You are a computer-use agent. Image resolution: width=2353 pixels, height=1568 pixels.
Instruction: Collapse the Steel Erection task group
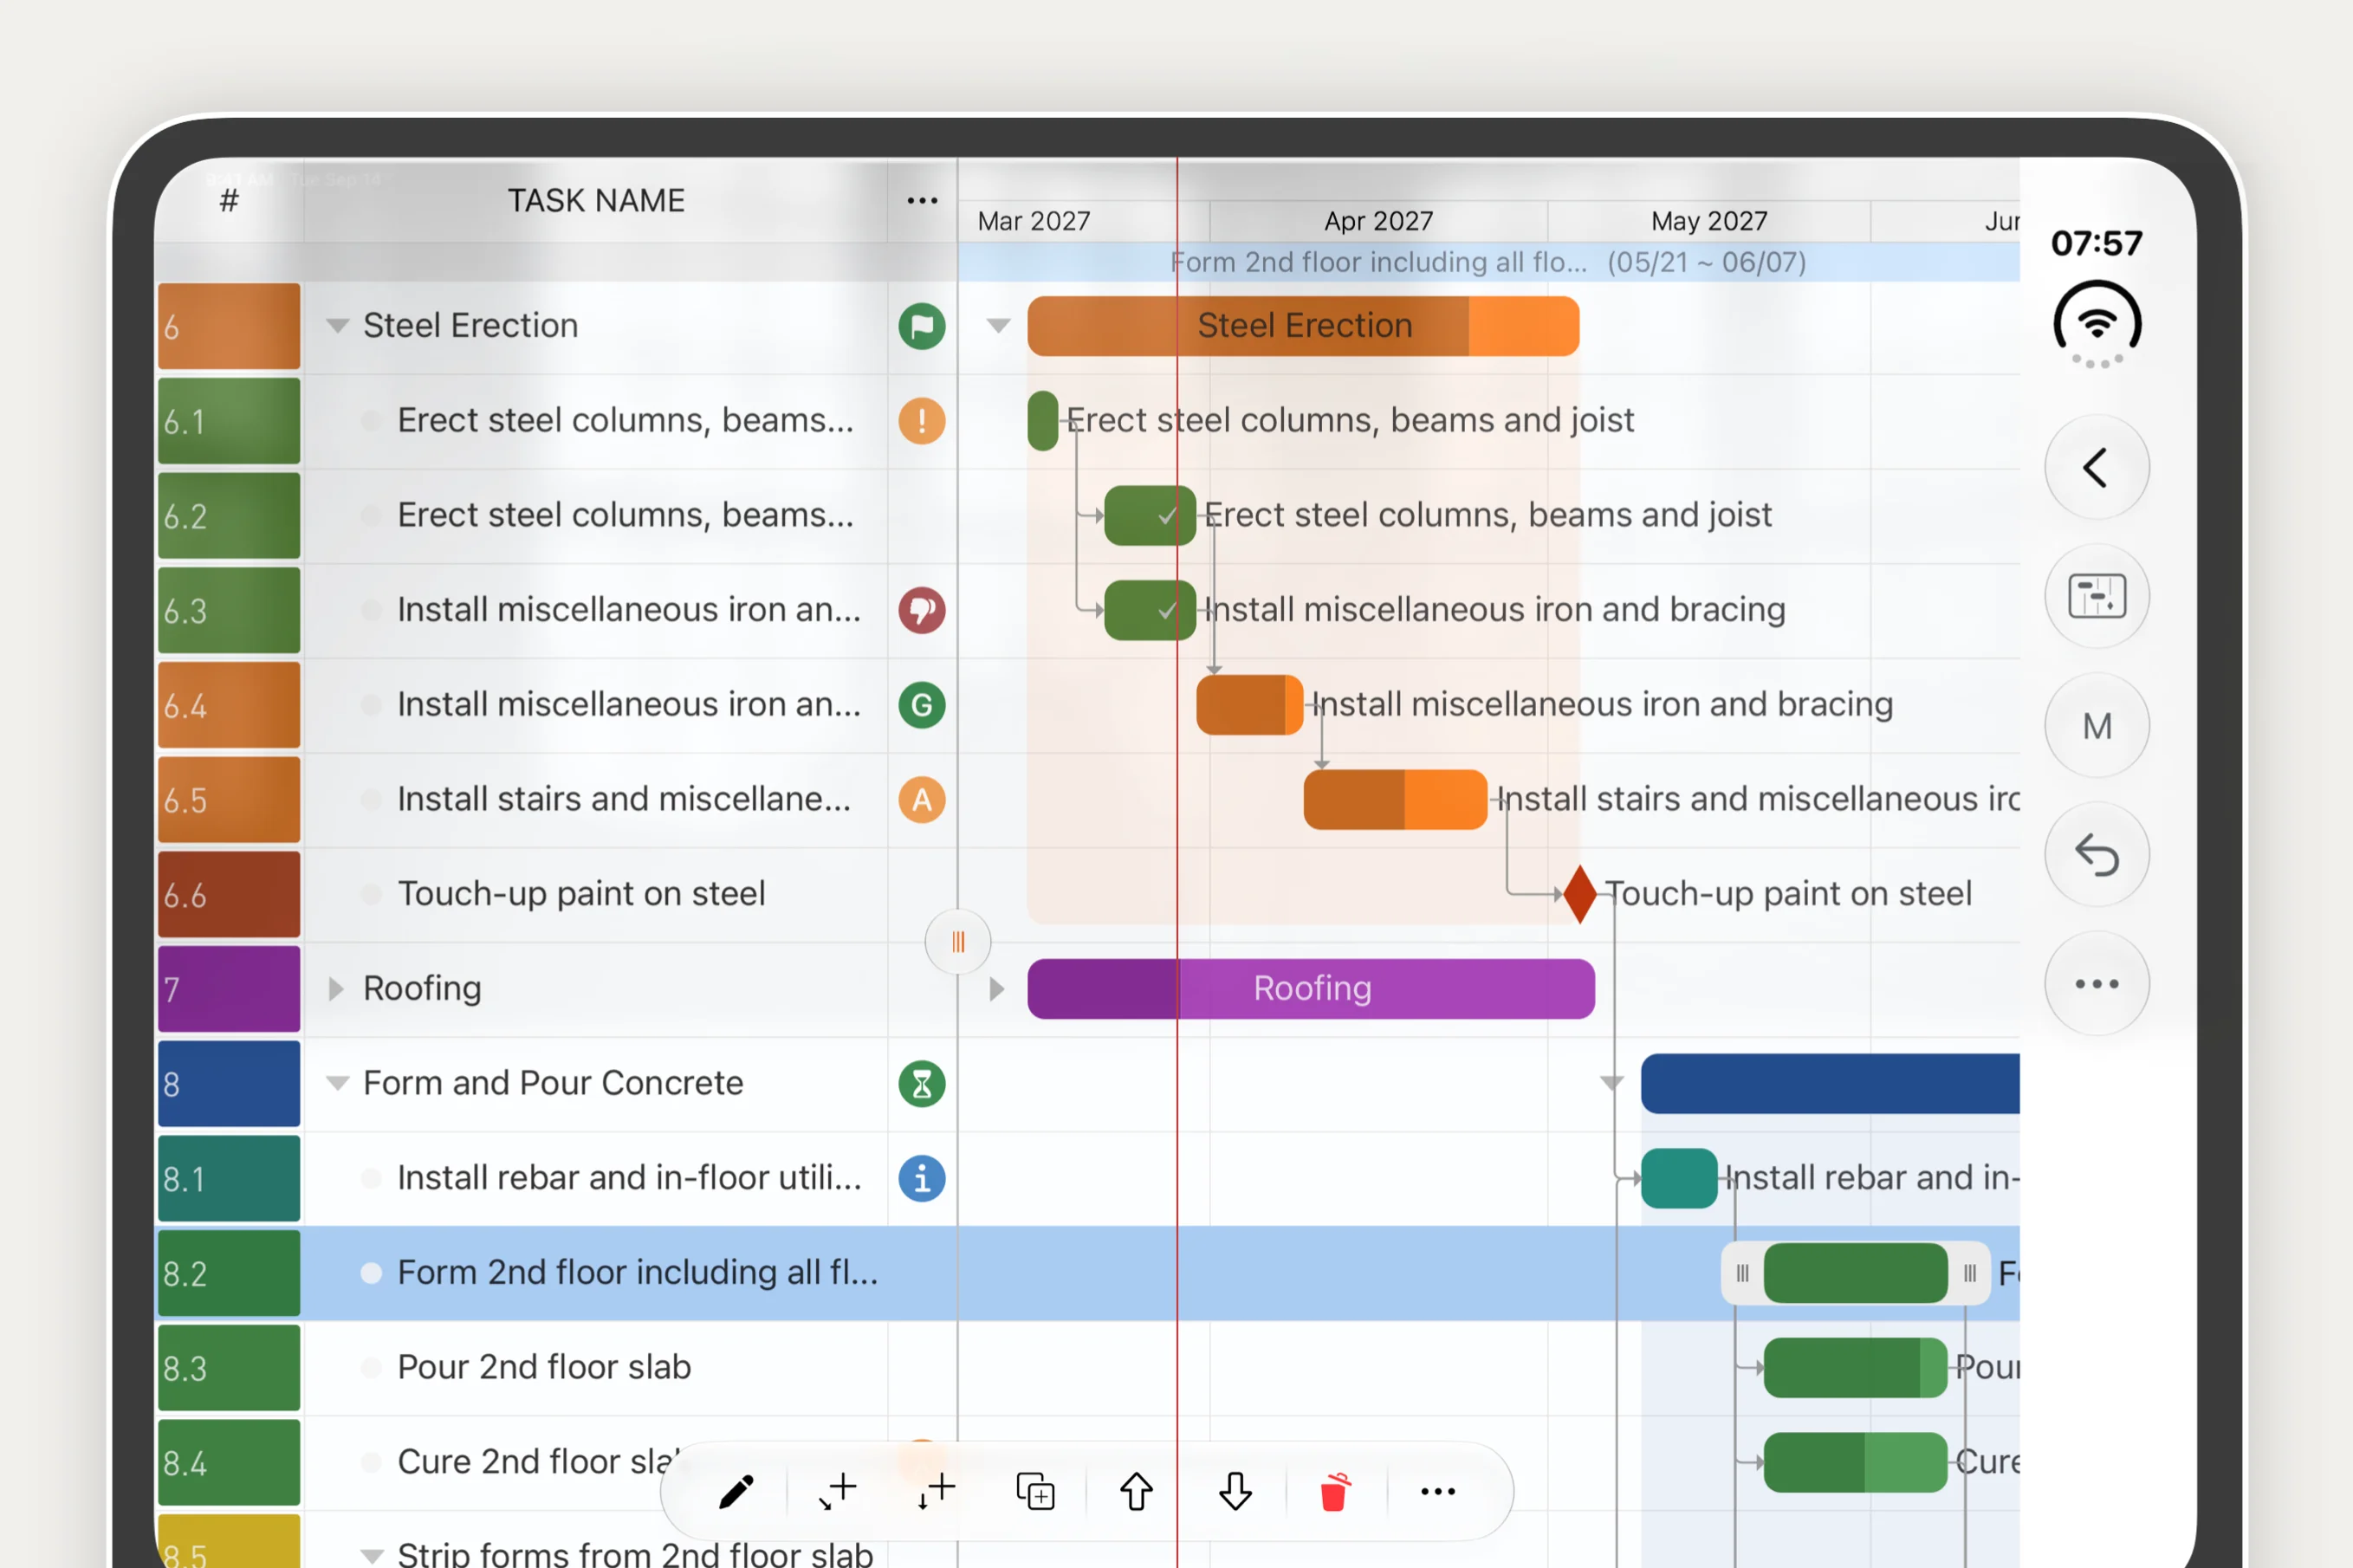(x=338, y=326)
